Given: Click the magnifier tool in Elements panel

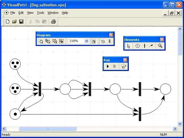Looking at the screenshot, I should (x=160, y=46).
